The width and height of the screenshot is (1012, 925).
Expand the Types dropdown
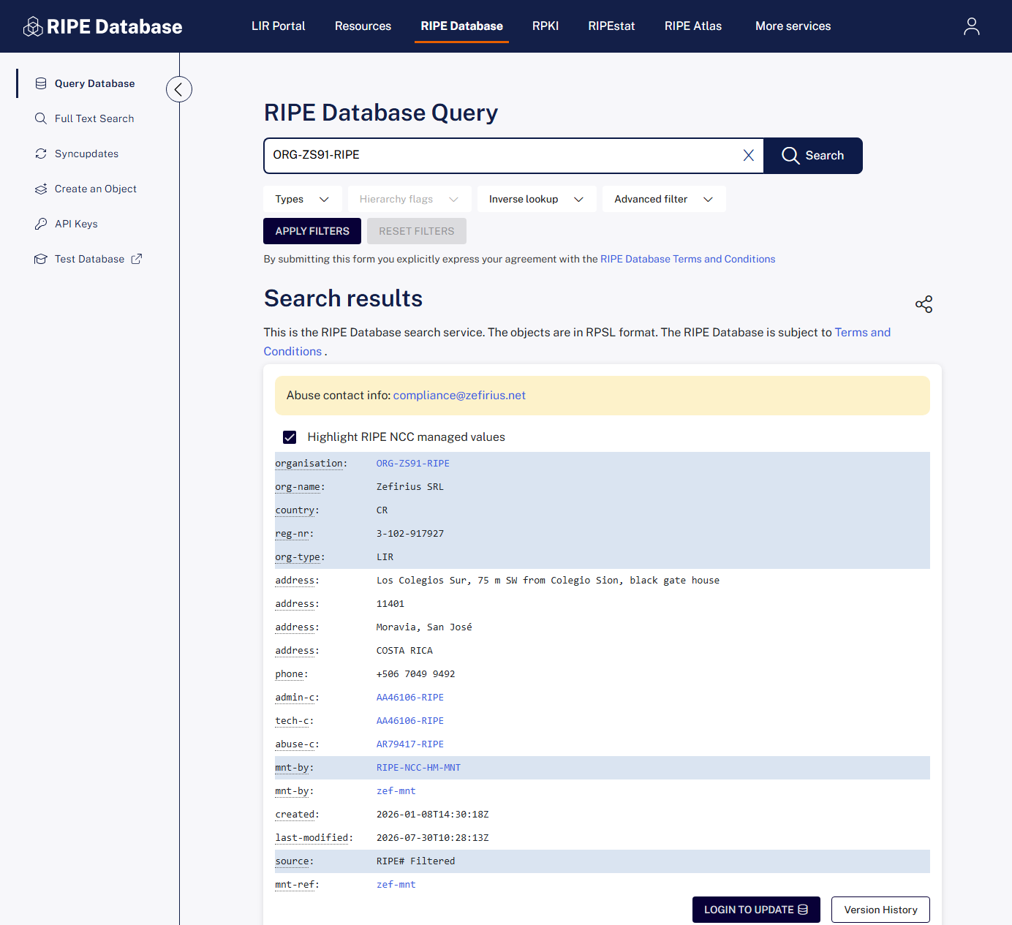303,199
